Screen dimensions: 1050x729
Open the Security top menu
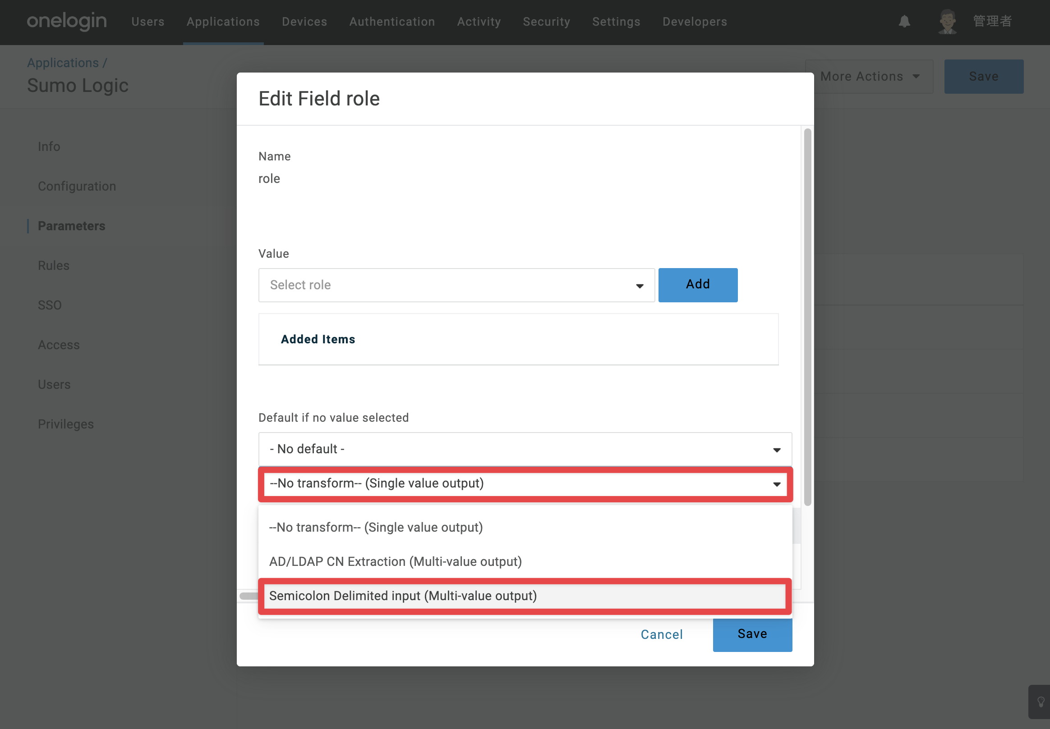(547, 22)
